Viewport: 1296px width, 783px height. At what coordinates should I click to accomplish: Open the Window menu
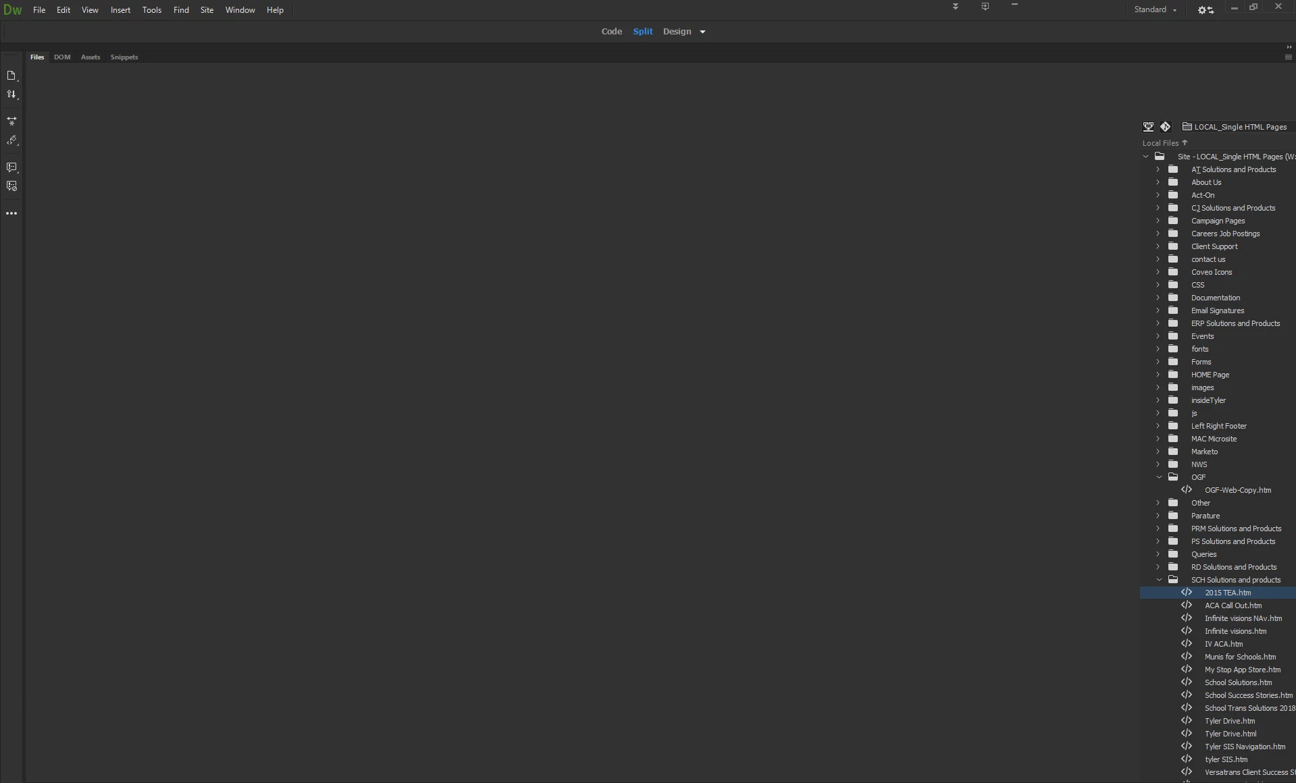240,10
